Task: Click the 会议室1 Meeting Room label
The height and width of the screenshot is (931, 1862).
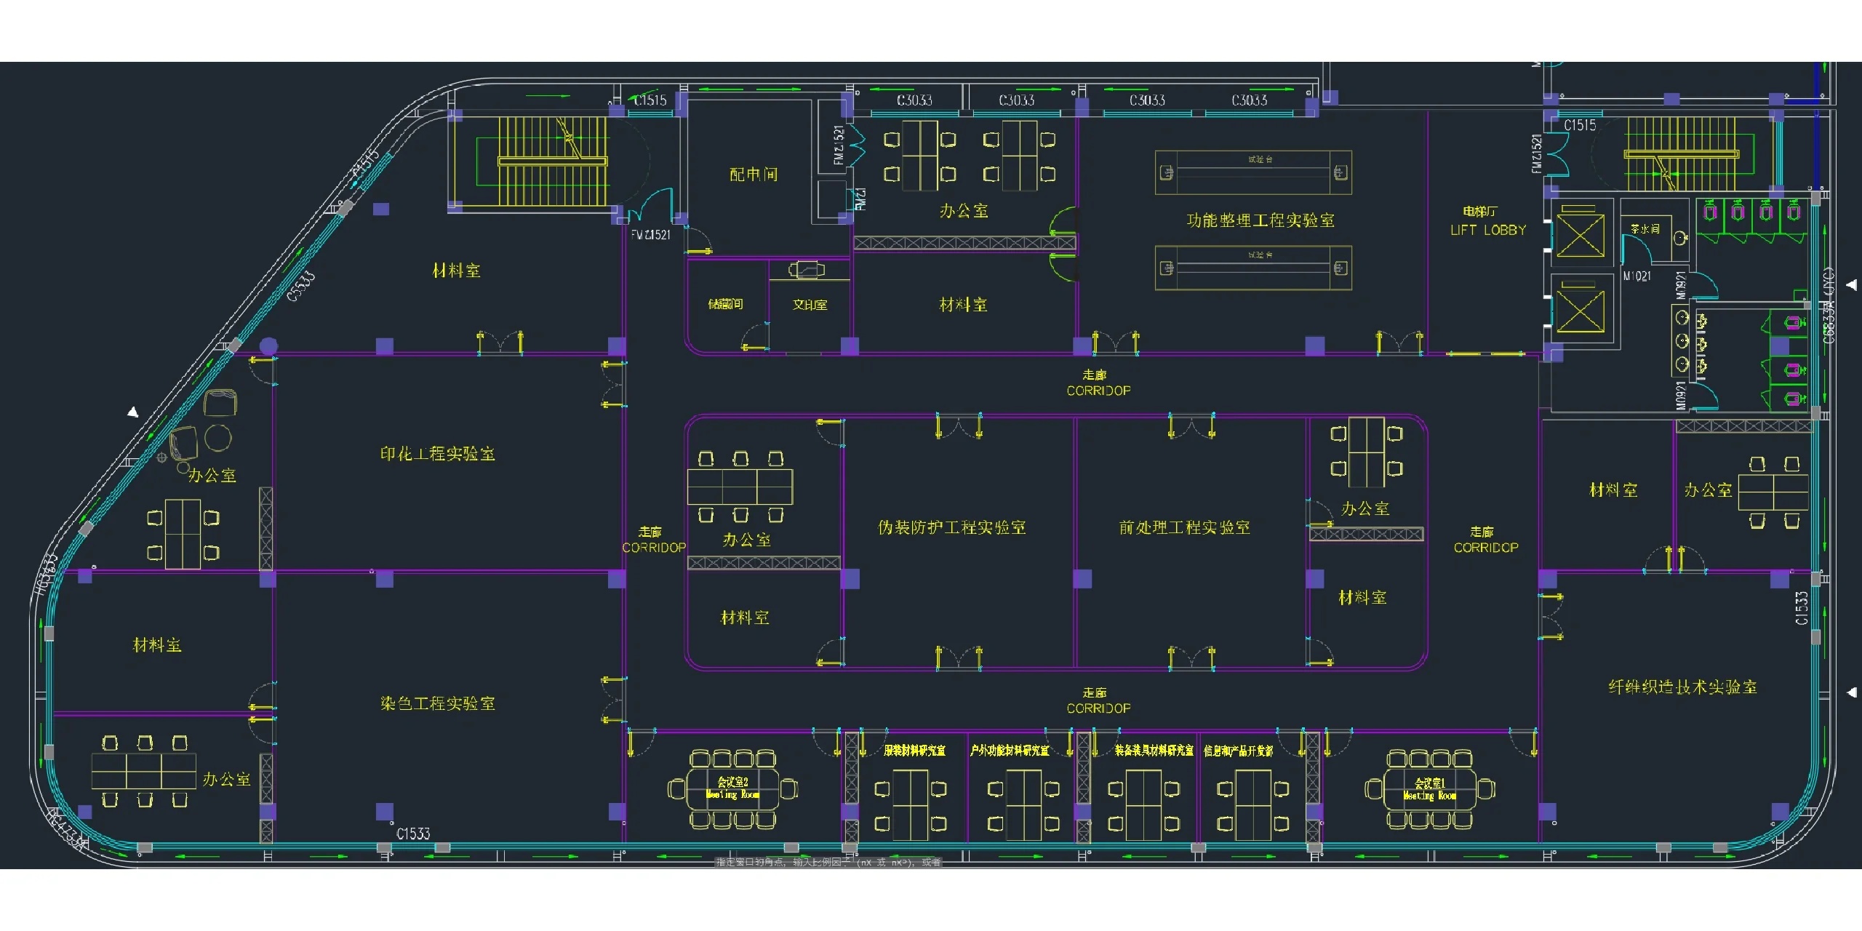Action: [x=1430, y=789]
